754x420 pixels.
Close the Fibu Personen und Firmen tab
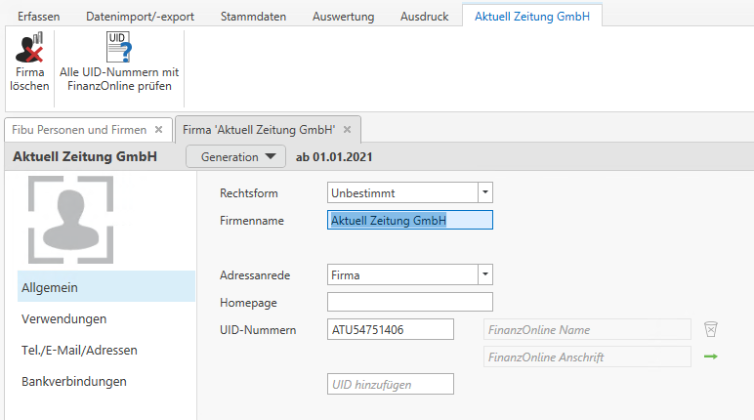(x=159, y=129)
